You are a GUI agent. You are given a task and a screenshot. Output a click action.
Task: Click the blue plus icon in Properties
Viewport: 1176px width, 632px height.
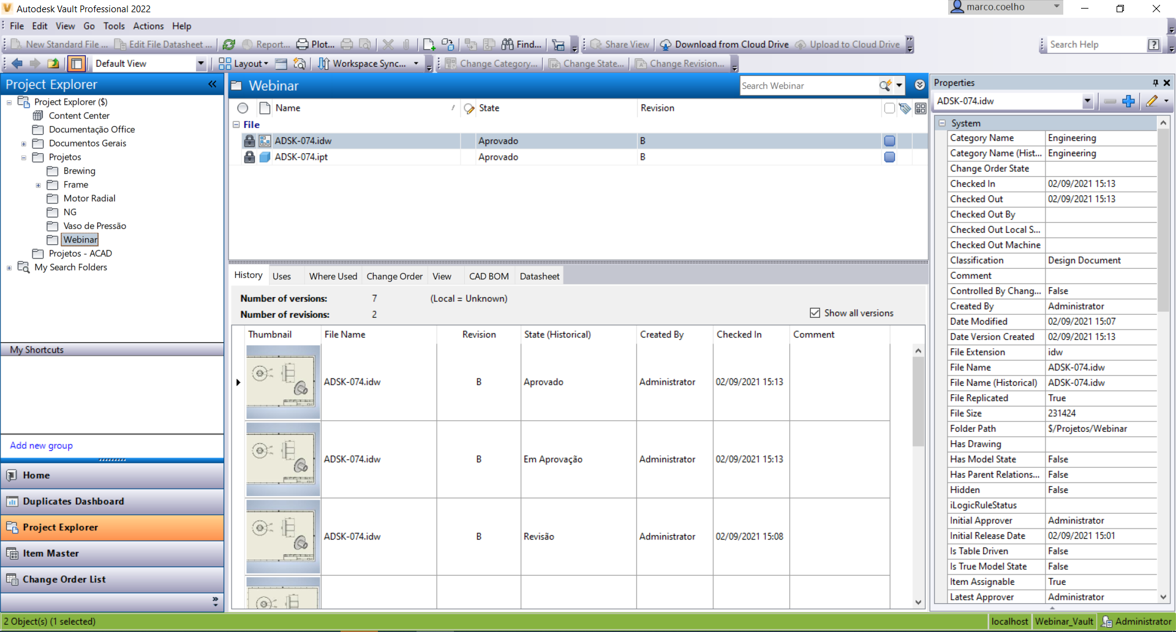(1128, 101)
